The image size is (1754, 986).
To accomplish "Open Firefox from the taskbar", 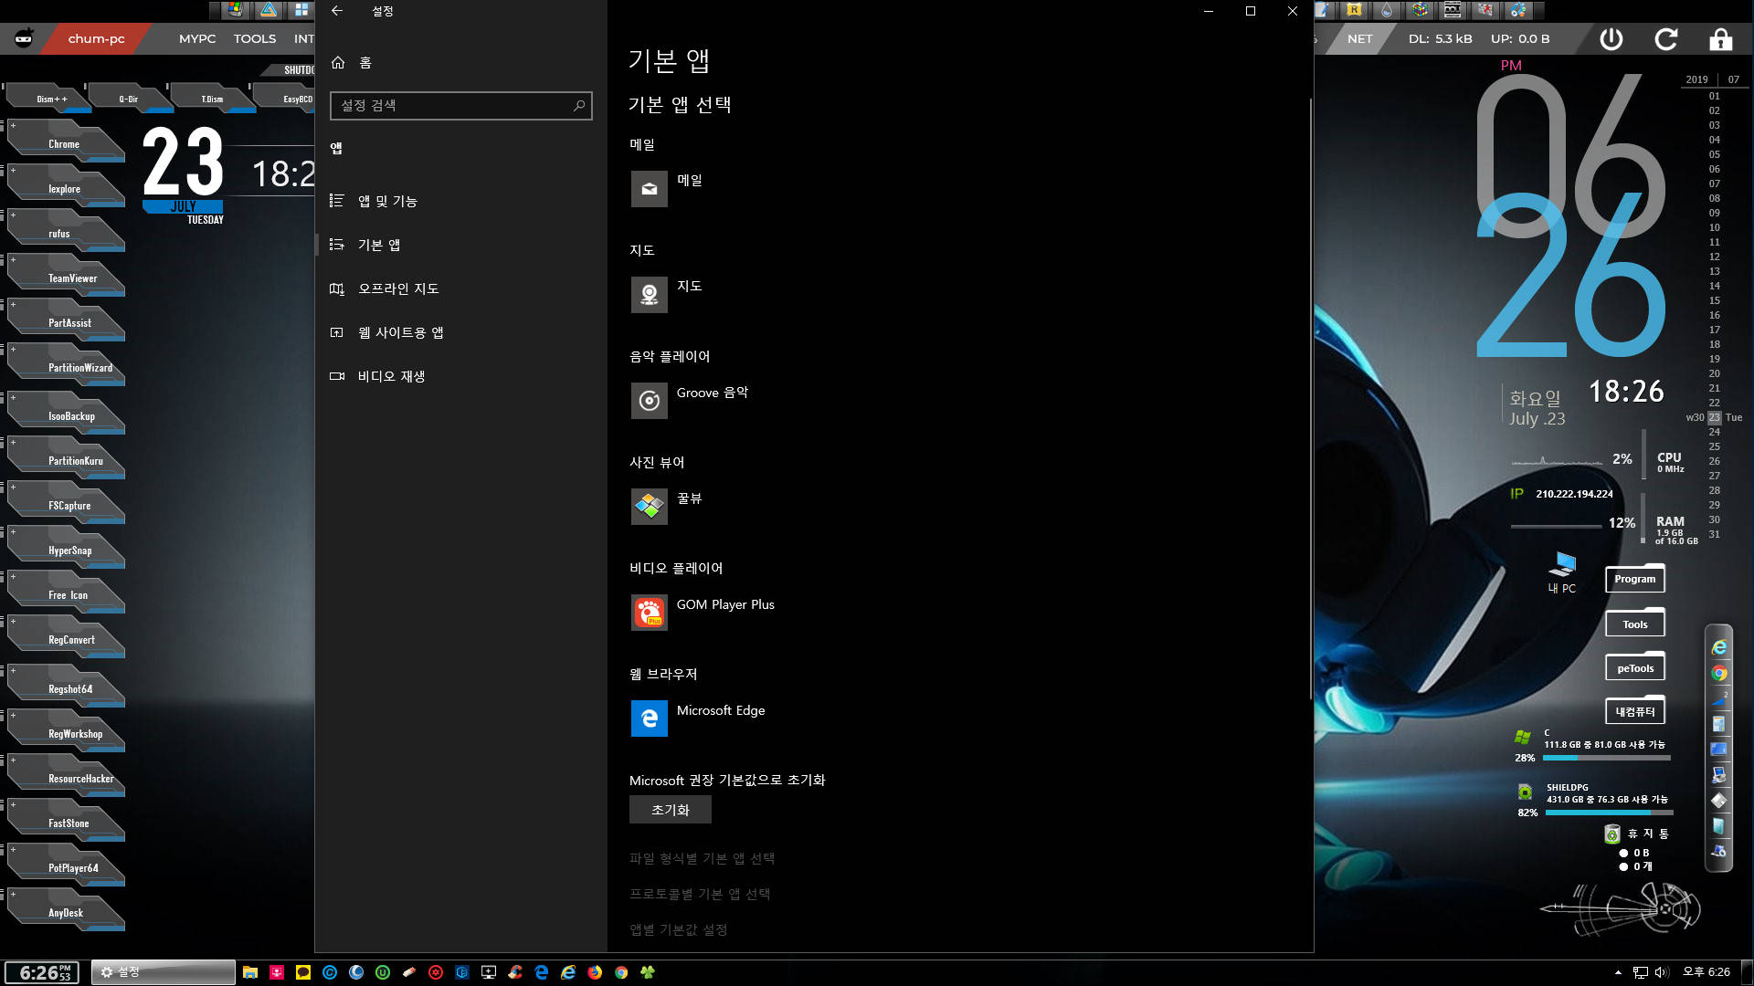I will click(x=595, y=972).
